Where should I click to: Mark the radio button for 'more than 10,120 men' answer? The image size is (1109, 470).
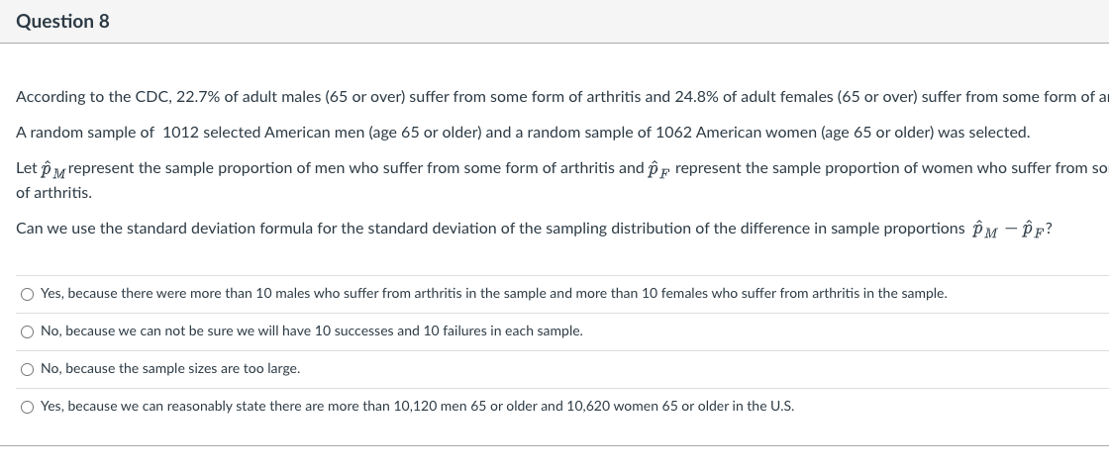[x=28, y=407]
